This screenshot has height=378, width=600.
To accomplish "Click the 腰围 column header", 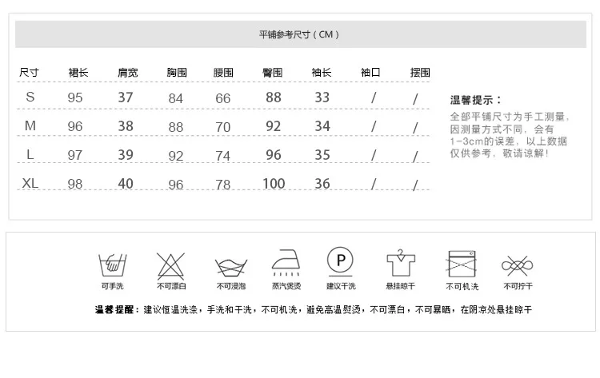I will point(223,72).
